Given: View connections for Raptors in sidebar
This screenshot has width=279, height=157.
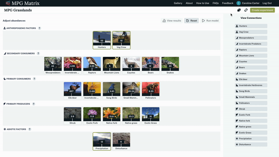Looking at the screenshot, I should 251,50.
